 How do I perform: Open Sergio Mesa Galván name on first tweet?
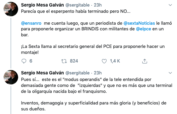coord(43,5)
